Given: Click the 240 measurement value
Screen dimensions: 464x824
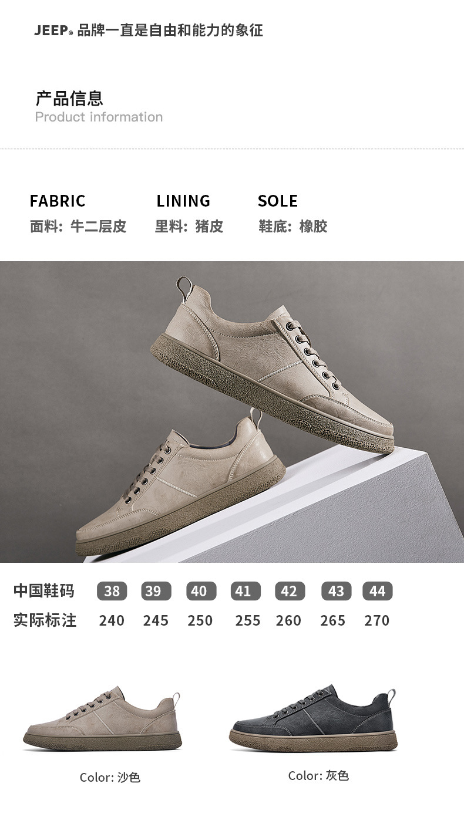Looking at the screenshot, I should pyautogui.click(x=112, y=620).
